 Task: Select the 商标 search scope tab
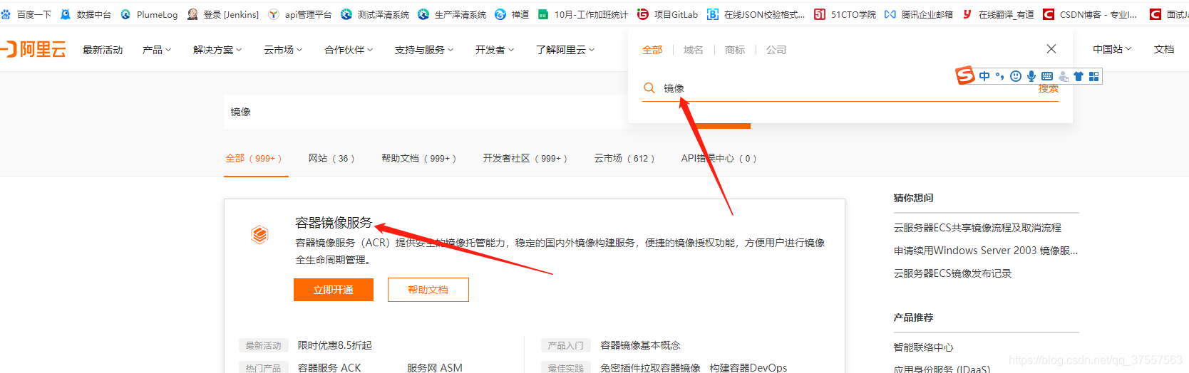click(735, 50)
